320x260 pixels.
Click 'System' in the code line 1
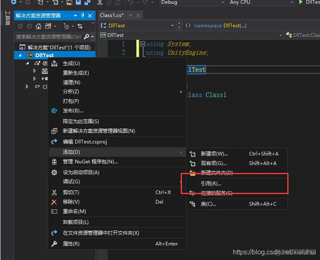point(178,44)
